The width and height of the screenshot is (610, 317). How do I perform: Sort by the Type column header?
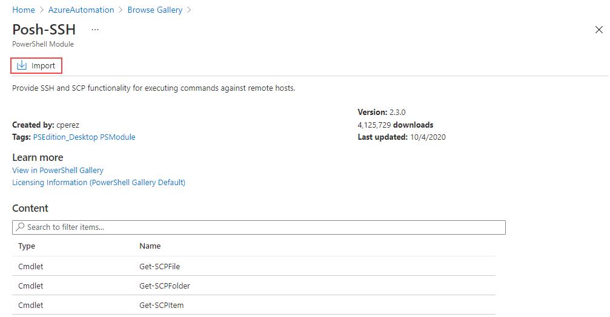[x=27, y=246]
